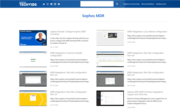Open the Reddit social icon
This screenshot has width=180, height=112.
point(55,4)
